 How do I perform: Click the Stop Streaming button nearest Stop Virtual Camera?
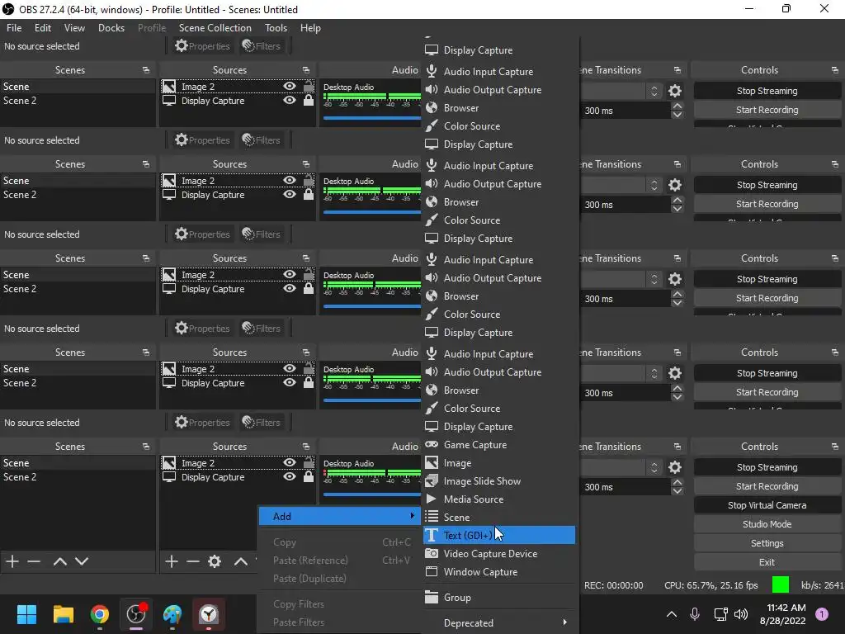point(767,467)
